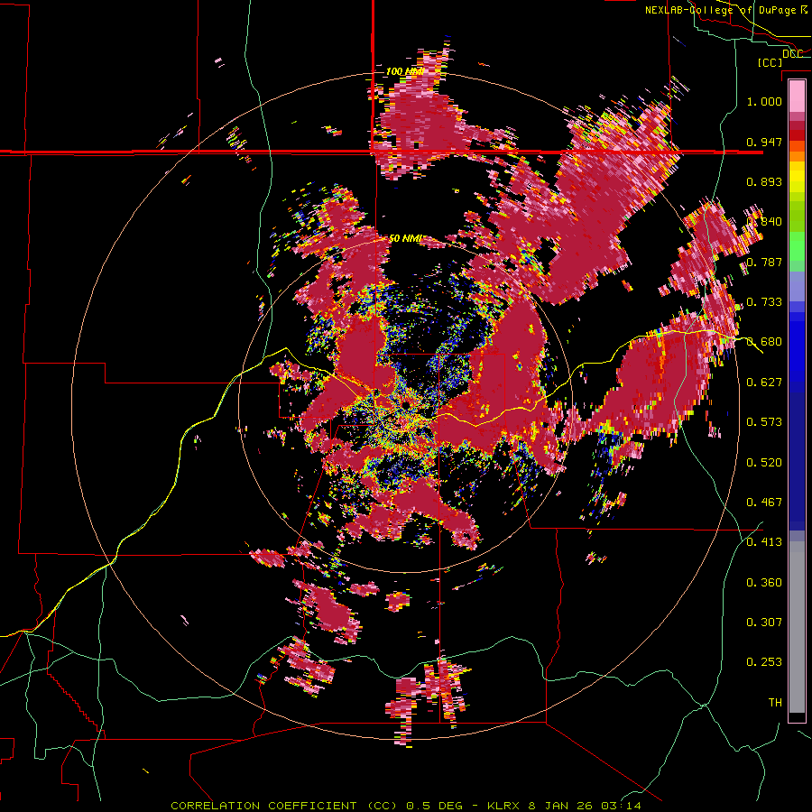
Task: Click the 0.787 legend value
Action: (x=764, y=262)
